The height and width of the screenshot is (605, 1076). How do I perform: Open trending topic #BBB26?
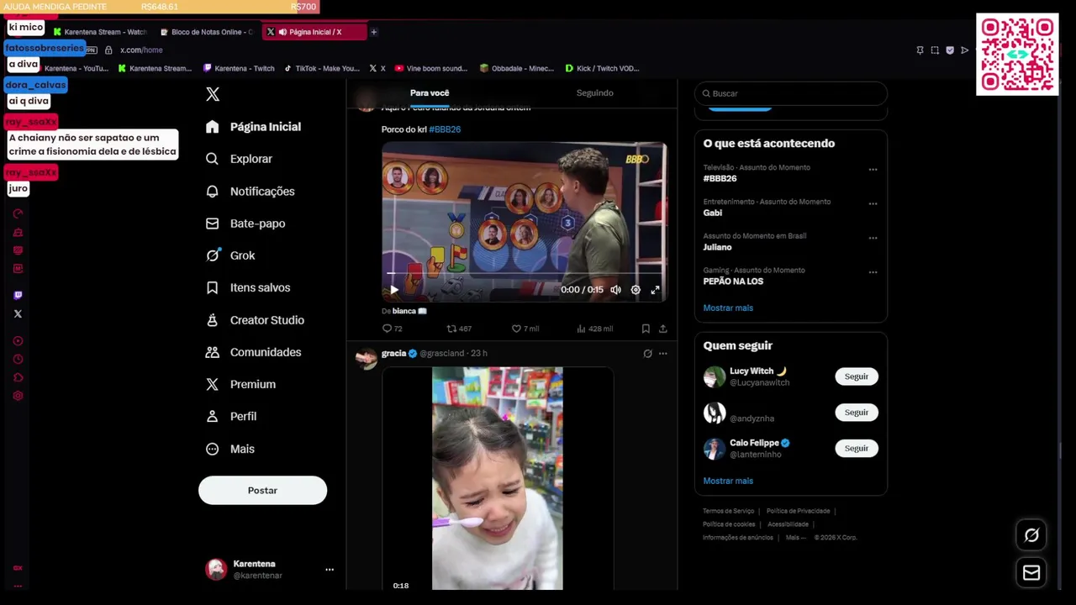tap(720, 178)
